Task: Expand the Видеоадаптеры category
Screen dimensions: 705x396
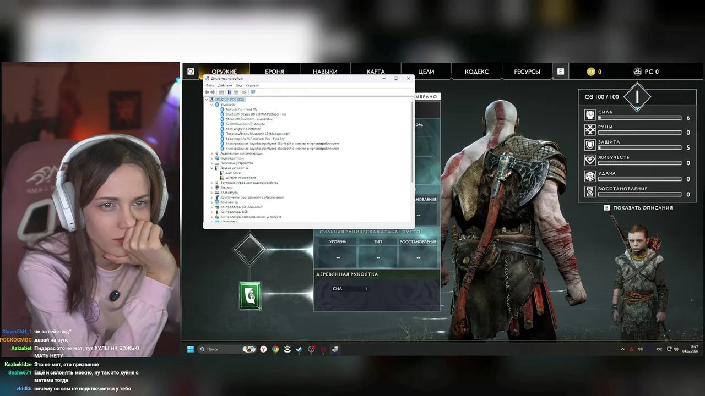Action: pyautogui.click(x=211, y=158)
